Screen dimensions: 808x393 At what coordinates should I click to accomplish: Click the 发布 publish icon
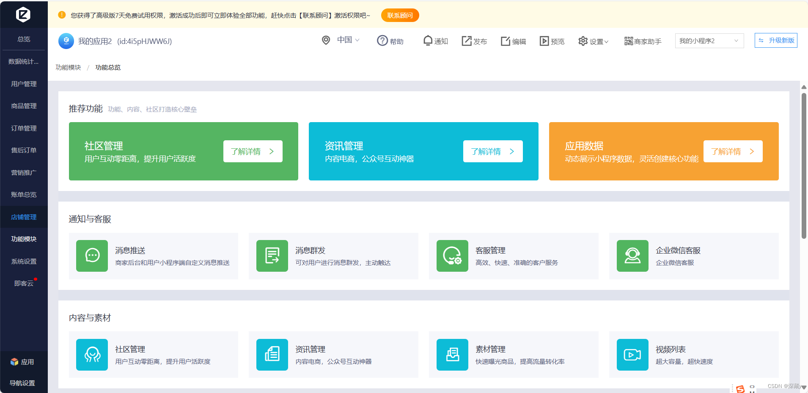click(467, 41)
